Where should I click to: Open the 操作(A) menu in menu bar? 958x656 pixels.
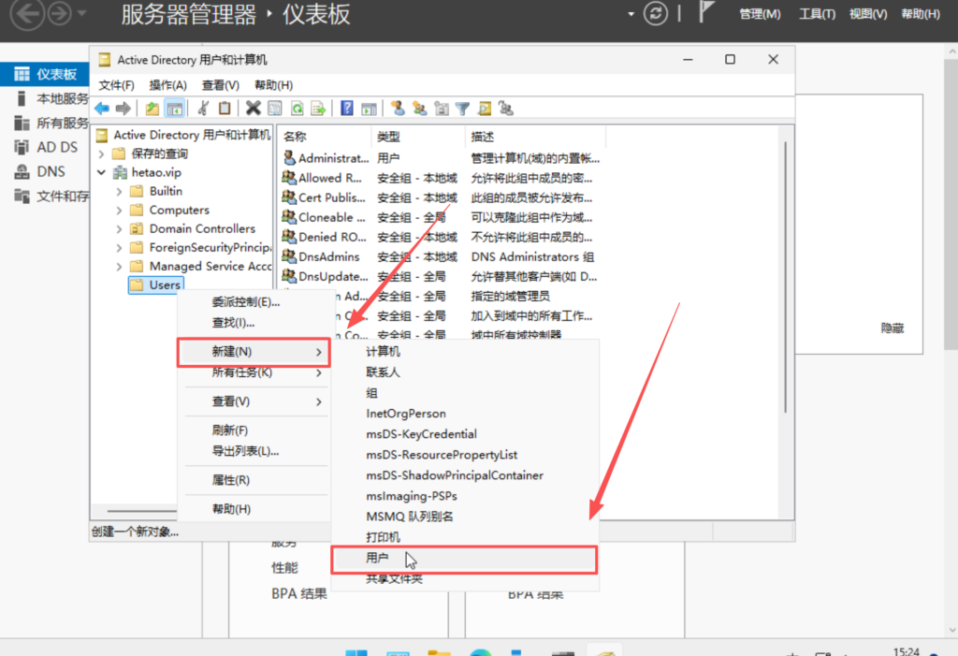coord(167,85)
